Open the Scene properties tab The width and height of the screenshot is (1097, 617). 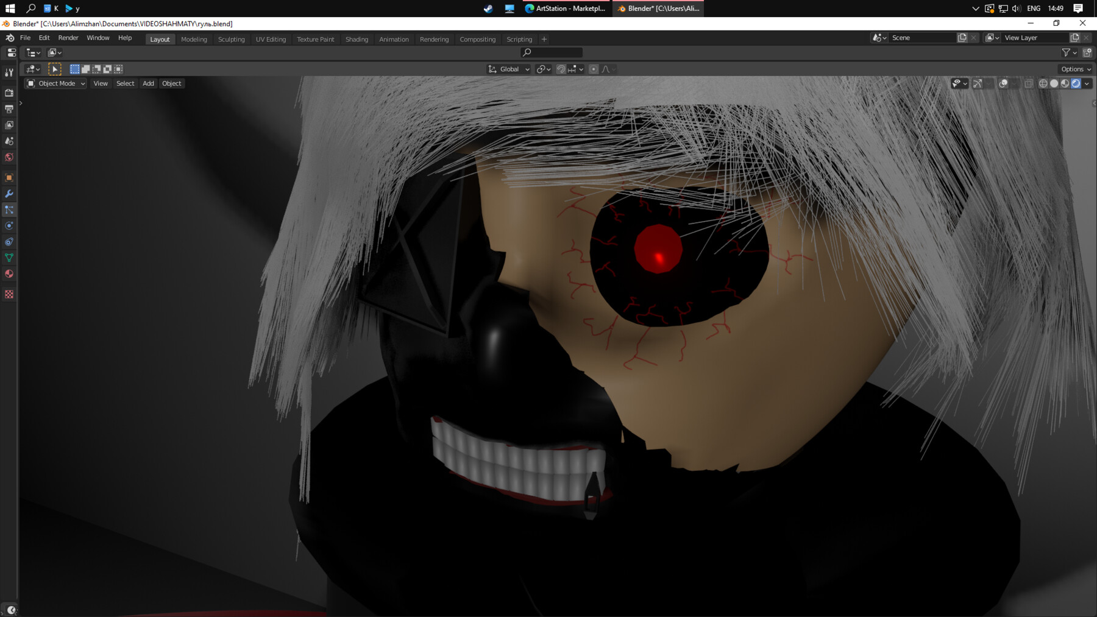9,141
